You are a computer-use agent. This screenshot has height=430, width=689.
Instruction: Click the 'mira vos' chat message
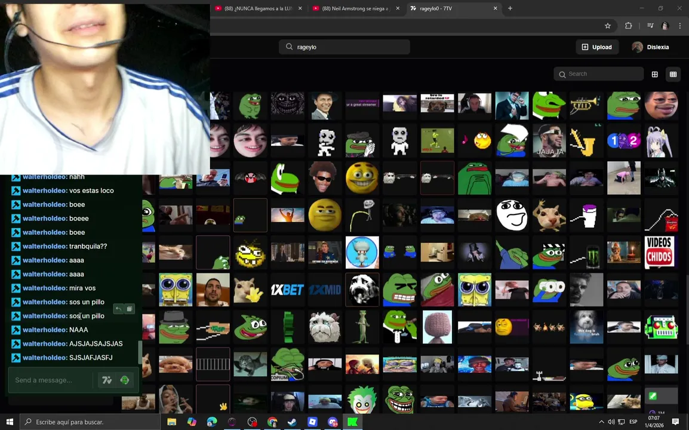[x=82, y=288]
